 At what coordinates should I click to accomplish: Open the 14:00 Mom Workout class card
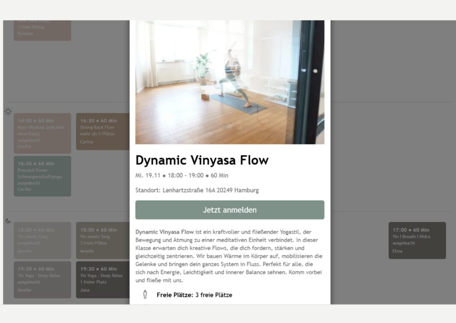42,133
